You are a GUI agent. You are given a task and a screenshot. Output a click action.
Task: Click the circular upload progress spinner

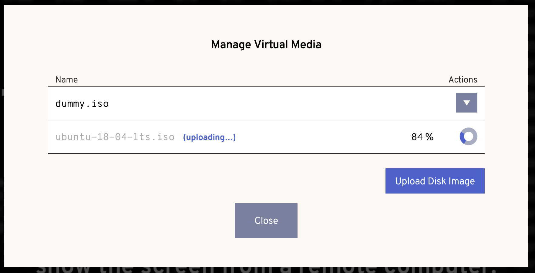click(468, 136)
